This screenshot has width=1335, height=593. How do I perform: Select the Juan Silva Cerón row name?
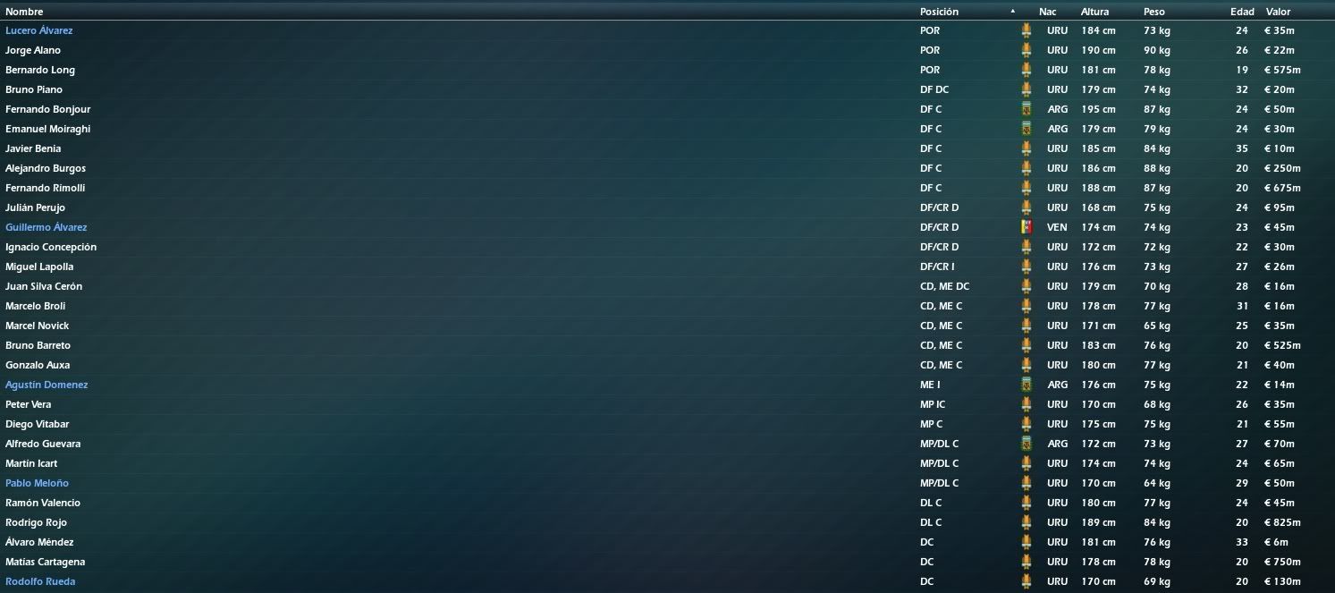(44, 286)
